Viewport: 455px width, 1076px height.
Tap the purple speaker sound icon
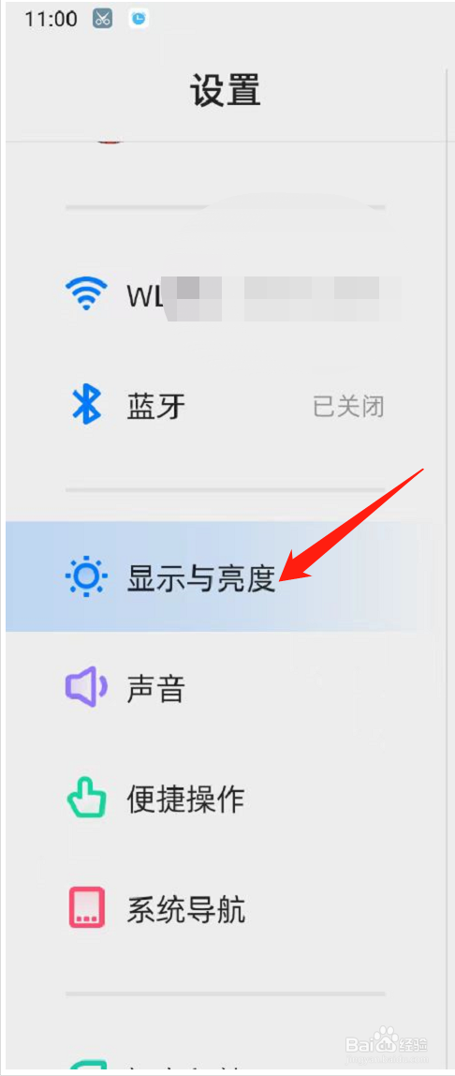(86, 686)
